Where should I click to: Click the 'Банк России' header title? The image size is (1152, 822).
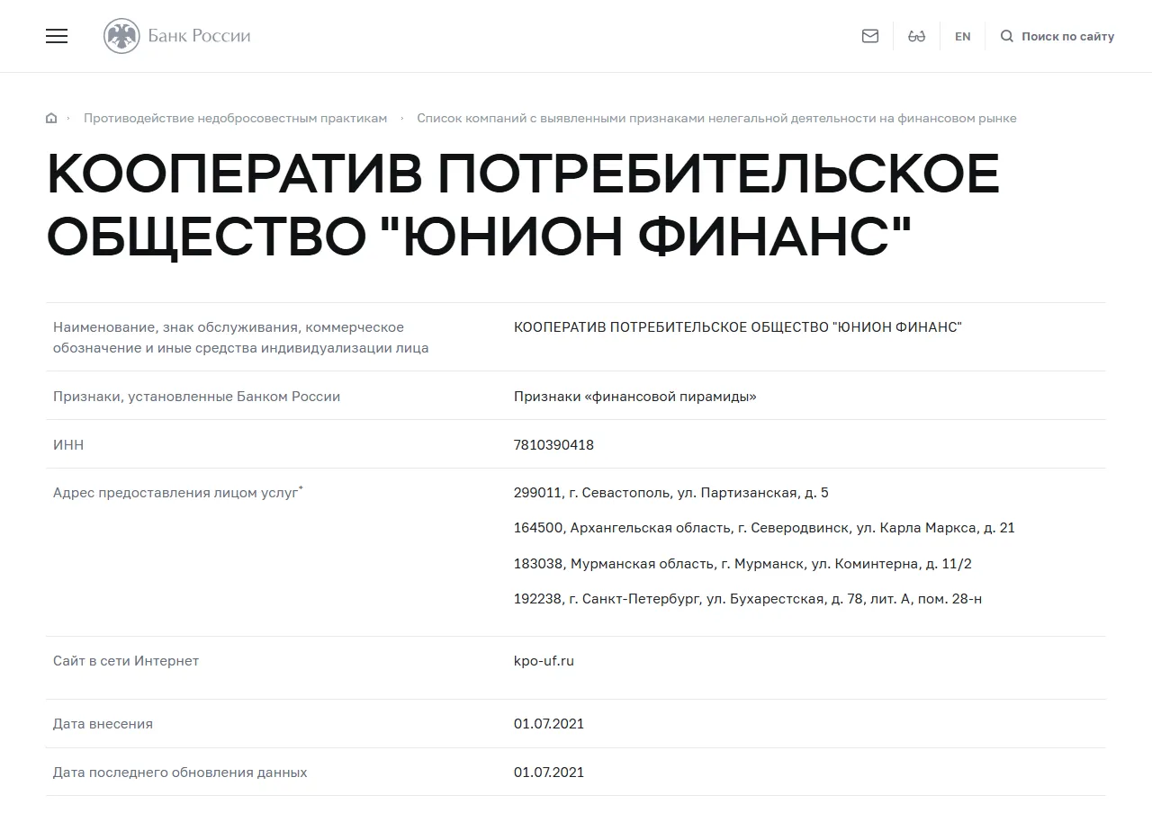[199, 36]
